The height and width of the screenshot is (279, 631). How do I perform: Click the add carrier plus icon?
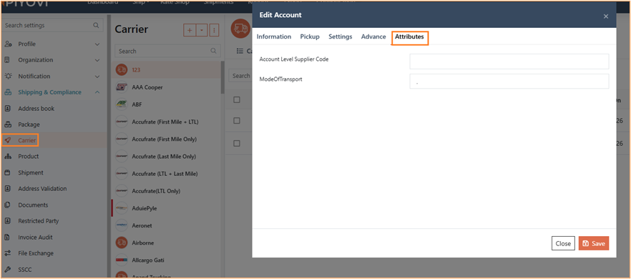pyautogui.click(x=190, y=30)
